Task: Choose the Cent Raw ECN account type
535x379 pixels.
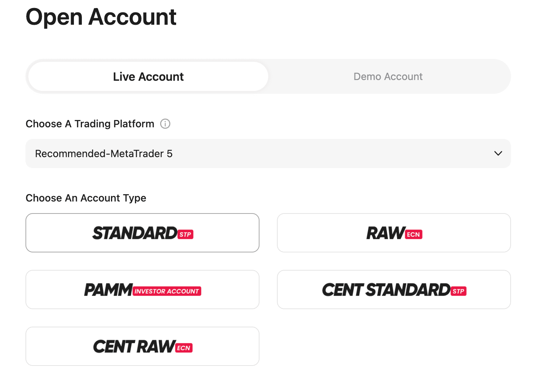Action: 142,346
